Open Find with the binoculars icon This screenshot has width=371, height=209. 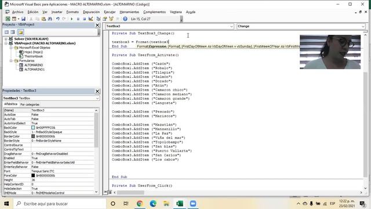pyautogui.click(x=50, y=19)
